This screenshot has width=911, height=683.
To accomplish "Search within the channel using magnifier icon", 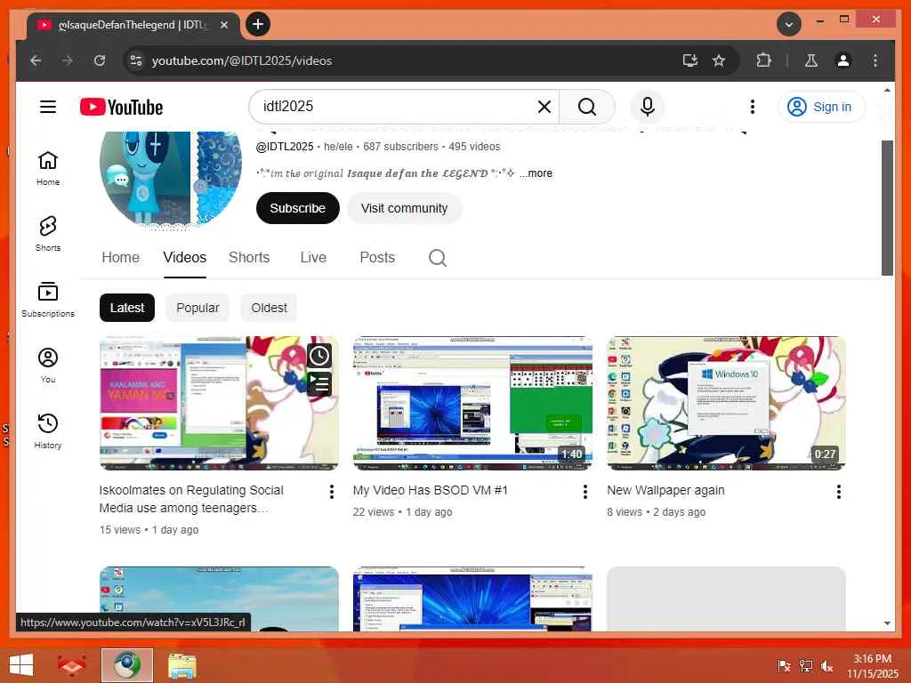I will 438,258.
